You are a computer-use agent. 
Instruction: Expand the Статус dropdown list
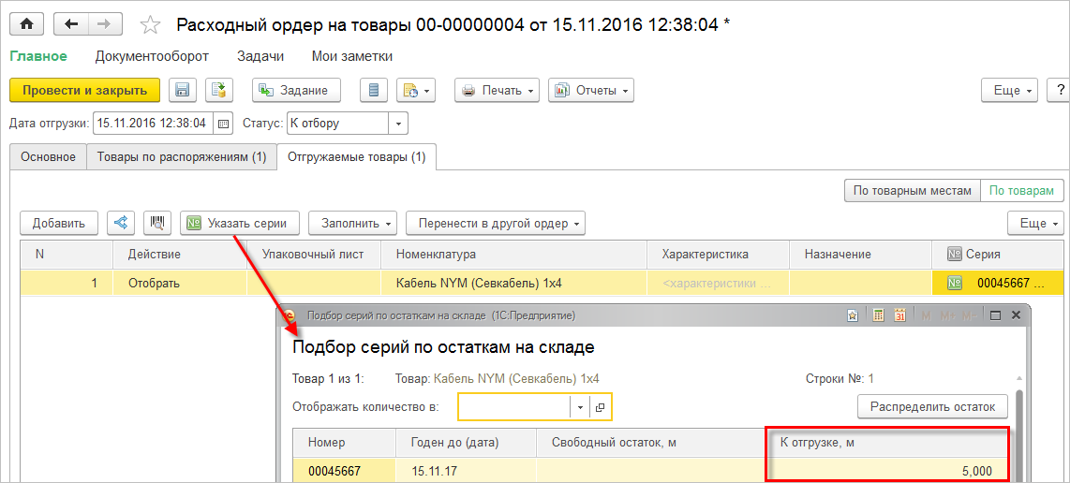coord(398,123)
